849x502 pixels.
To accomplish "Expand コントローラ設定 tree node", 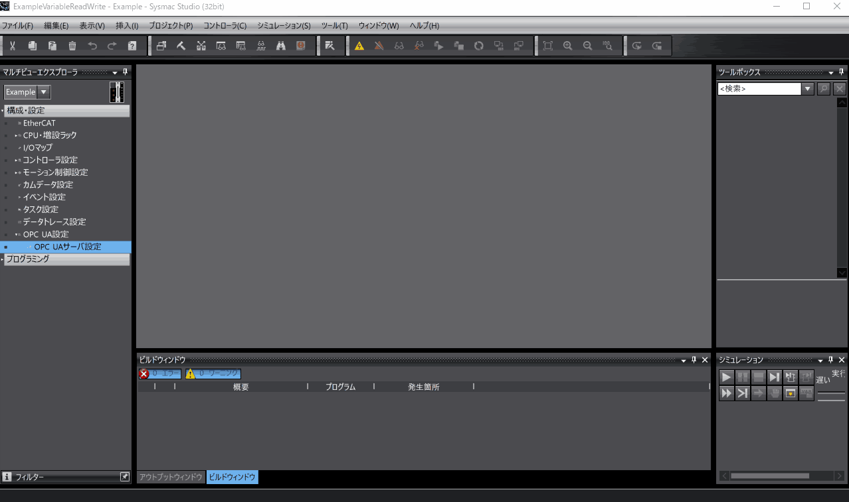I will point(17,160).
